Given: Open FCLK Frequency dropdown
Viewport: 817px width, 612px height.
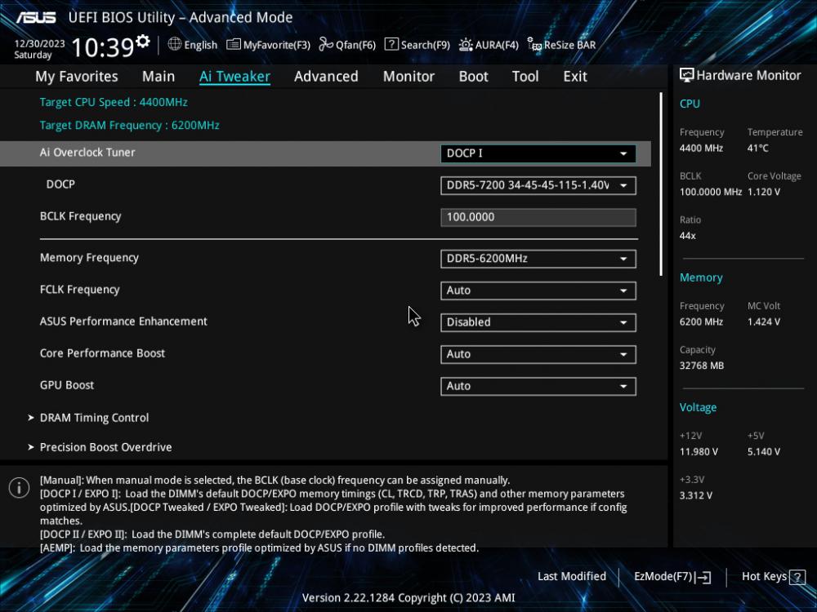Looking at the screenshot, I should coord(538,290).
